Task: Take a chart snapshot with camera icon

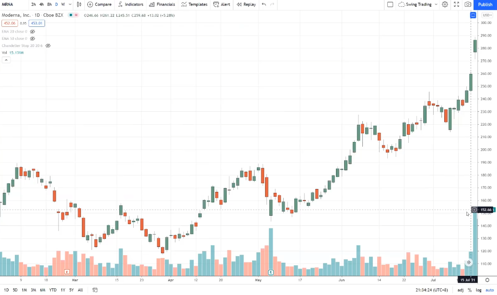Action: [x=468, y=4]
